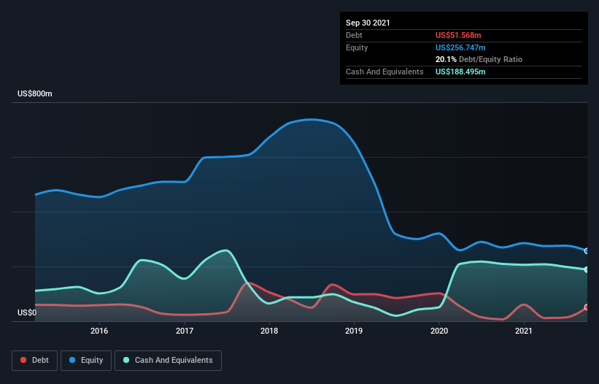599x384 pixels.
Task: Click the blue Equity endpoint marker
Action: [587, 251]
